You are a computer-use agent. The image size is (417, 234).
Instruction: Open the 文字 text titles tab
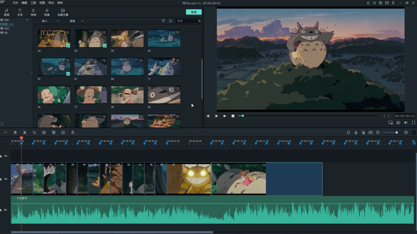20,12
